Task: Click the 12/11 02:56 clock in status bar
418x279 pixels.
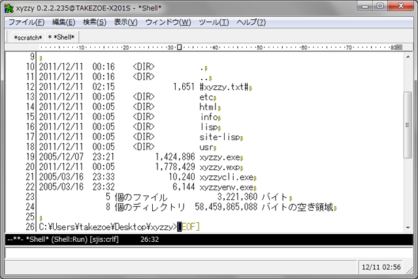Action: click(x=381, y=267)
